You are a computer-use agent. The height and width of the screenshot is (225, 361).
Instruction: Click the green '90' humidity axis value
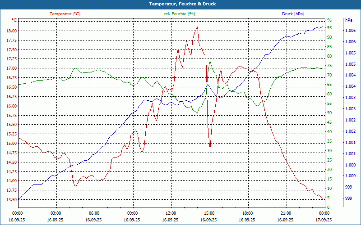pyautogui.click(x=329, y=37)
